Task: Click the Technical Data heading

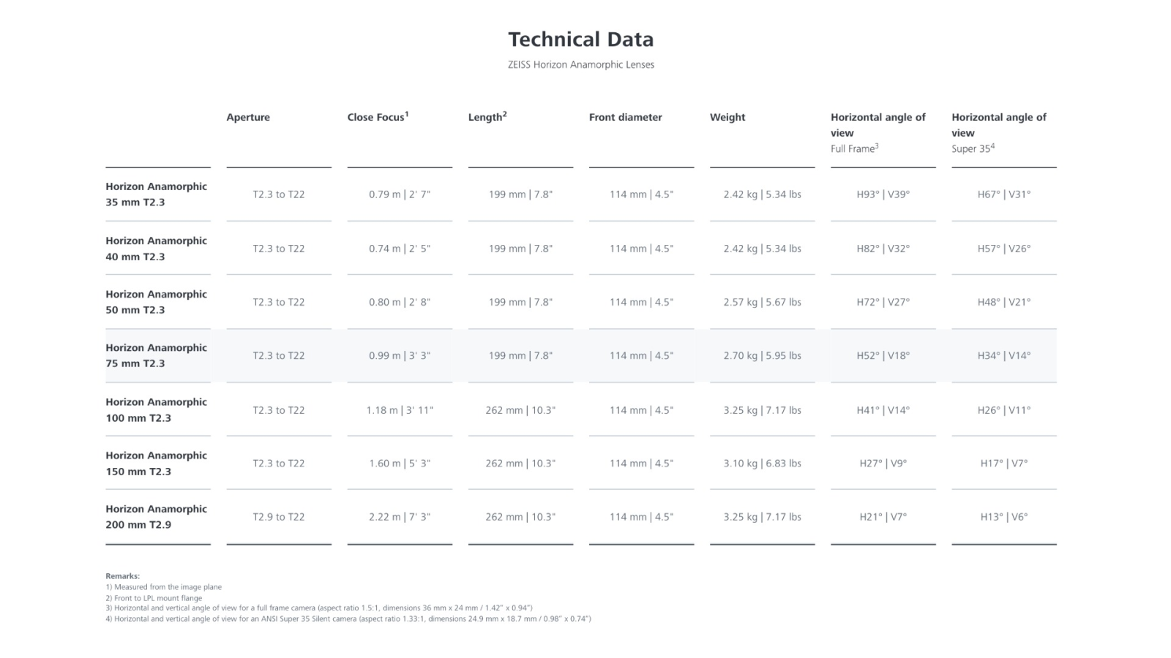Action: 580,39
